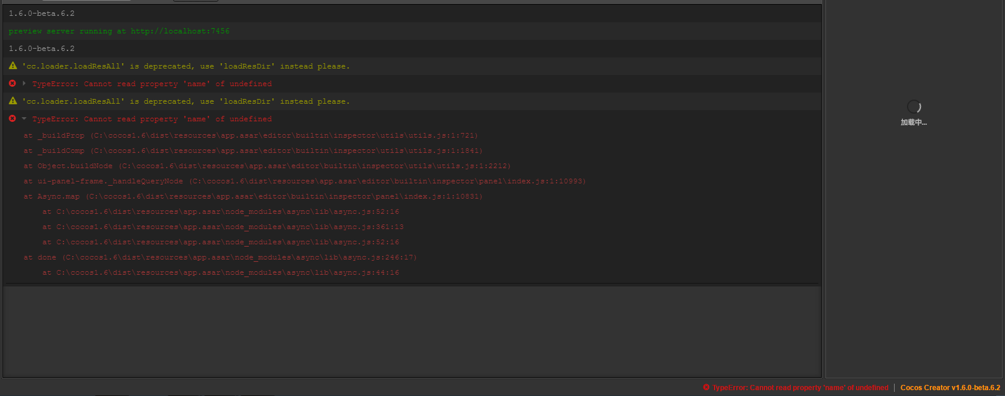Click the warning icon on the second loadResAll message

[13, 101]
